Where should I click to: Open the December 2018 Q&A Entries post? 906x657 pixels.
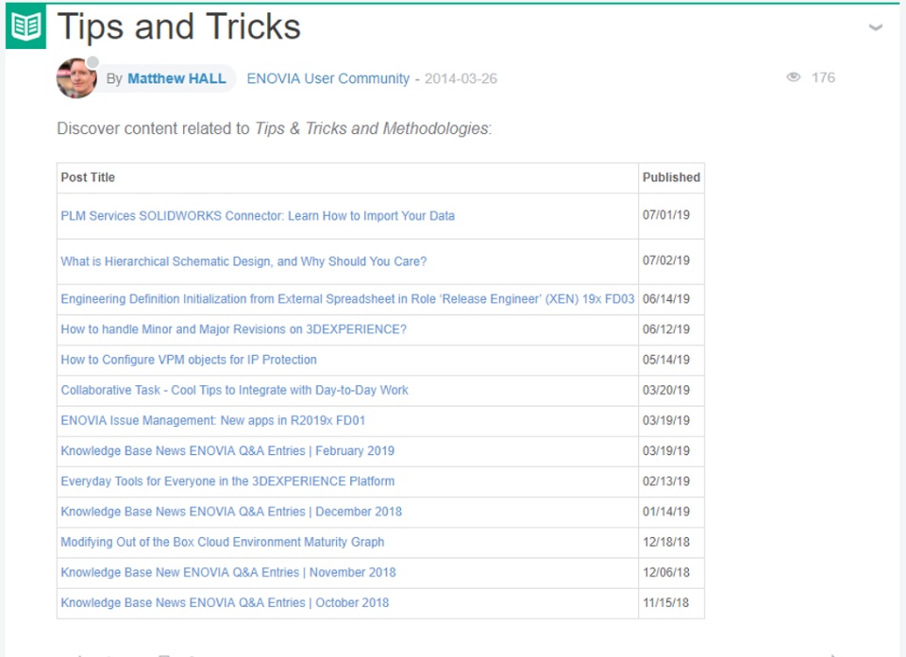tap(231, 511)
